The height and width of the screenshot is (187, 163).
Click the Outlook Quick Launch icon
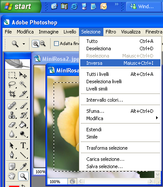103,6
